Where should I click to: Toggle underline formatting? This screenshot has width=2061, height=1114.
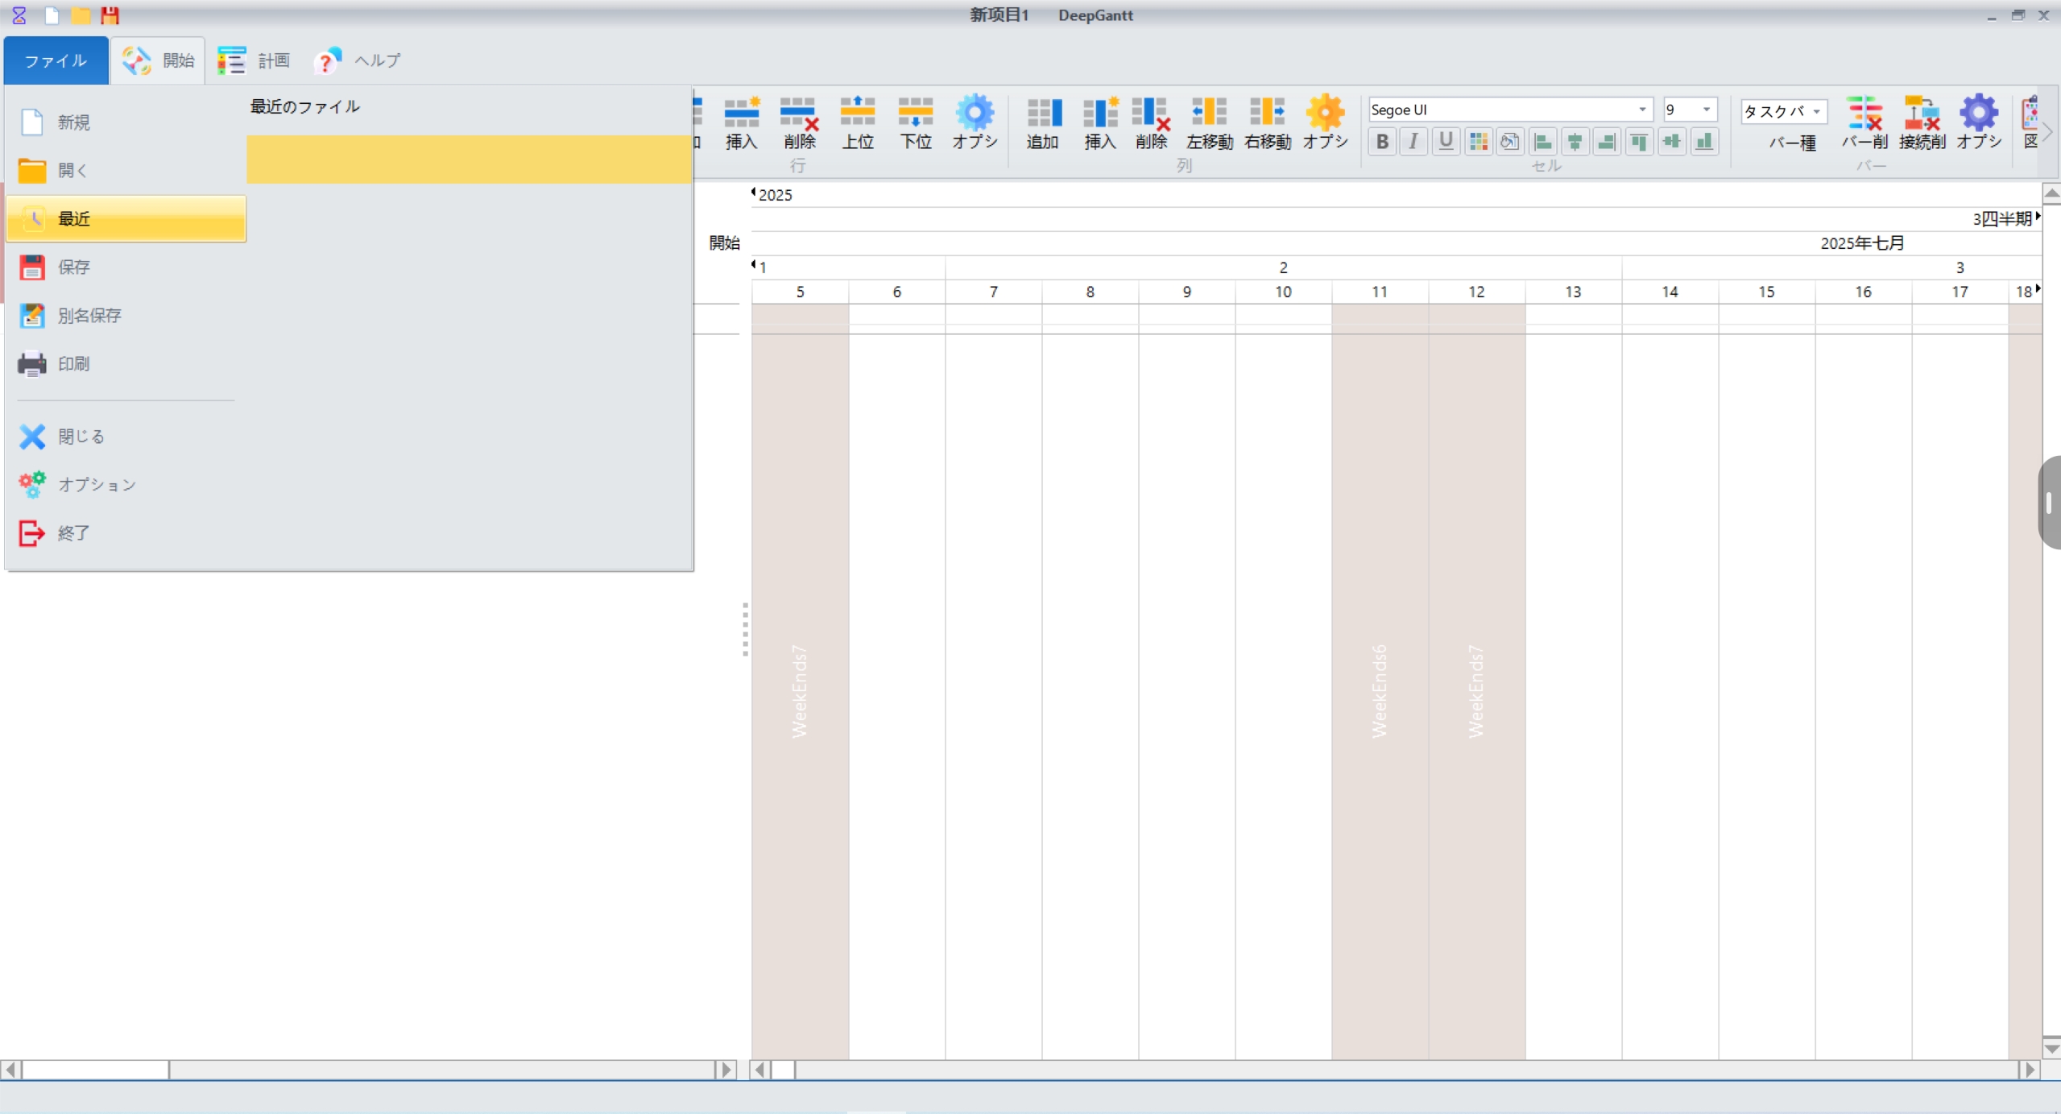click(x=1446, y=142)
